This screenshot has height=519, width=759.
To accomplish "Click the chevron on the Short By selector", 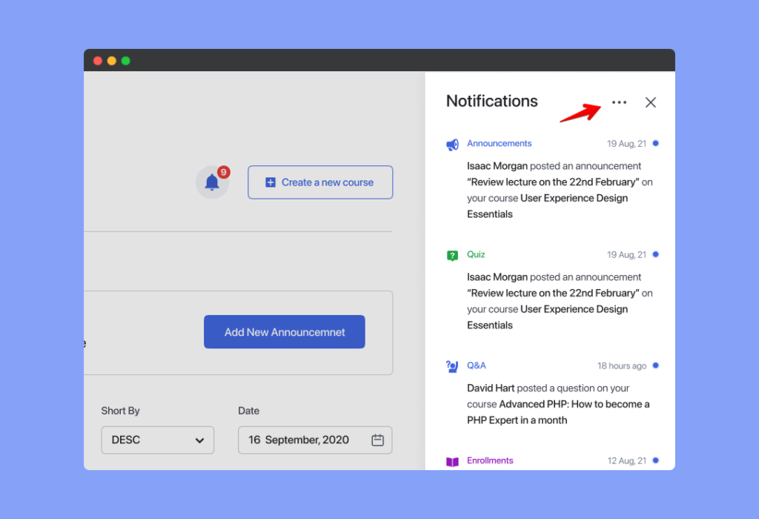I will 199,440.
